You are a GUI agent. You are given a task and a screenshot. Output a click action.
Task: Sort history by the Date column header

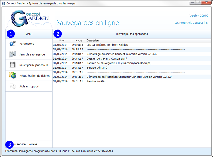click(x=62, y=41)
